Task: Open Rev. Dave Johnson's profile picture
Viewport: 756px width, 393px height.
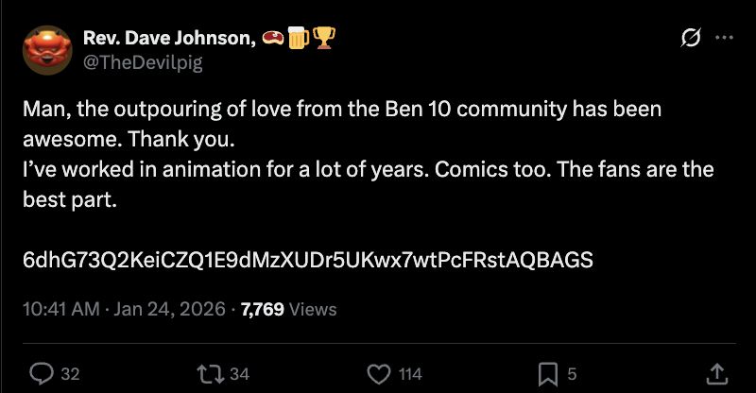Action: pos(46,50)
